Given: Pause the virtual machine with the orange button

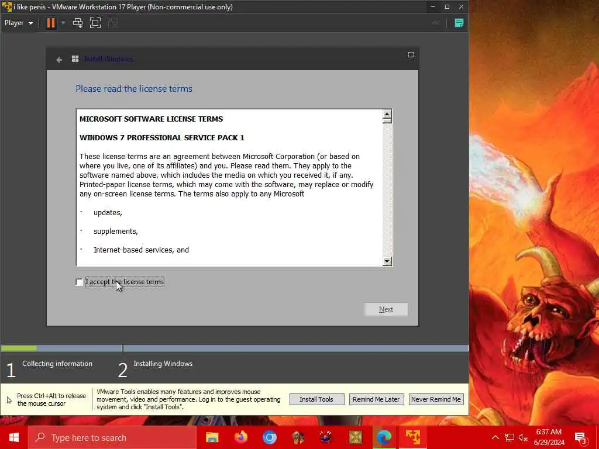Looking at the screenshot, I should [x=50, y=23].
